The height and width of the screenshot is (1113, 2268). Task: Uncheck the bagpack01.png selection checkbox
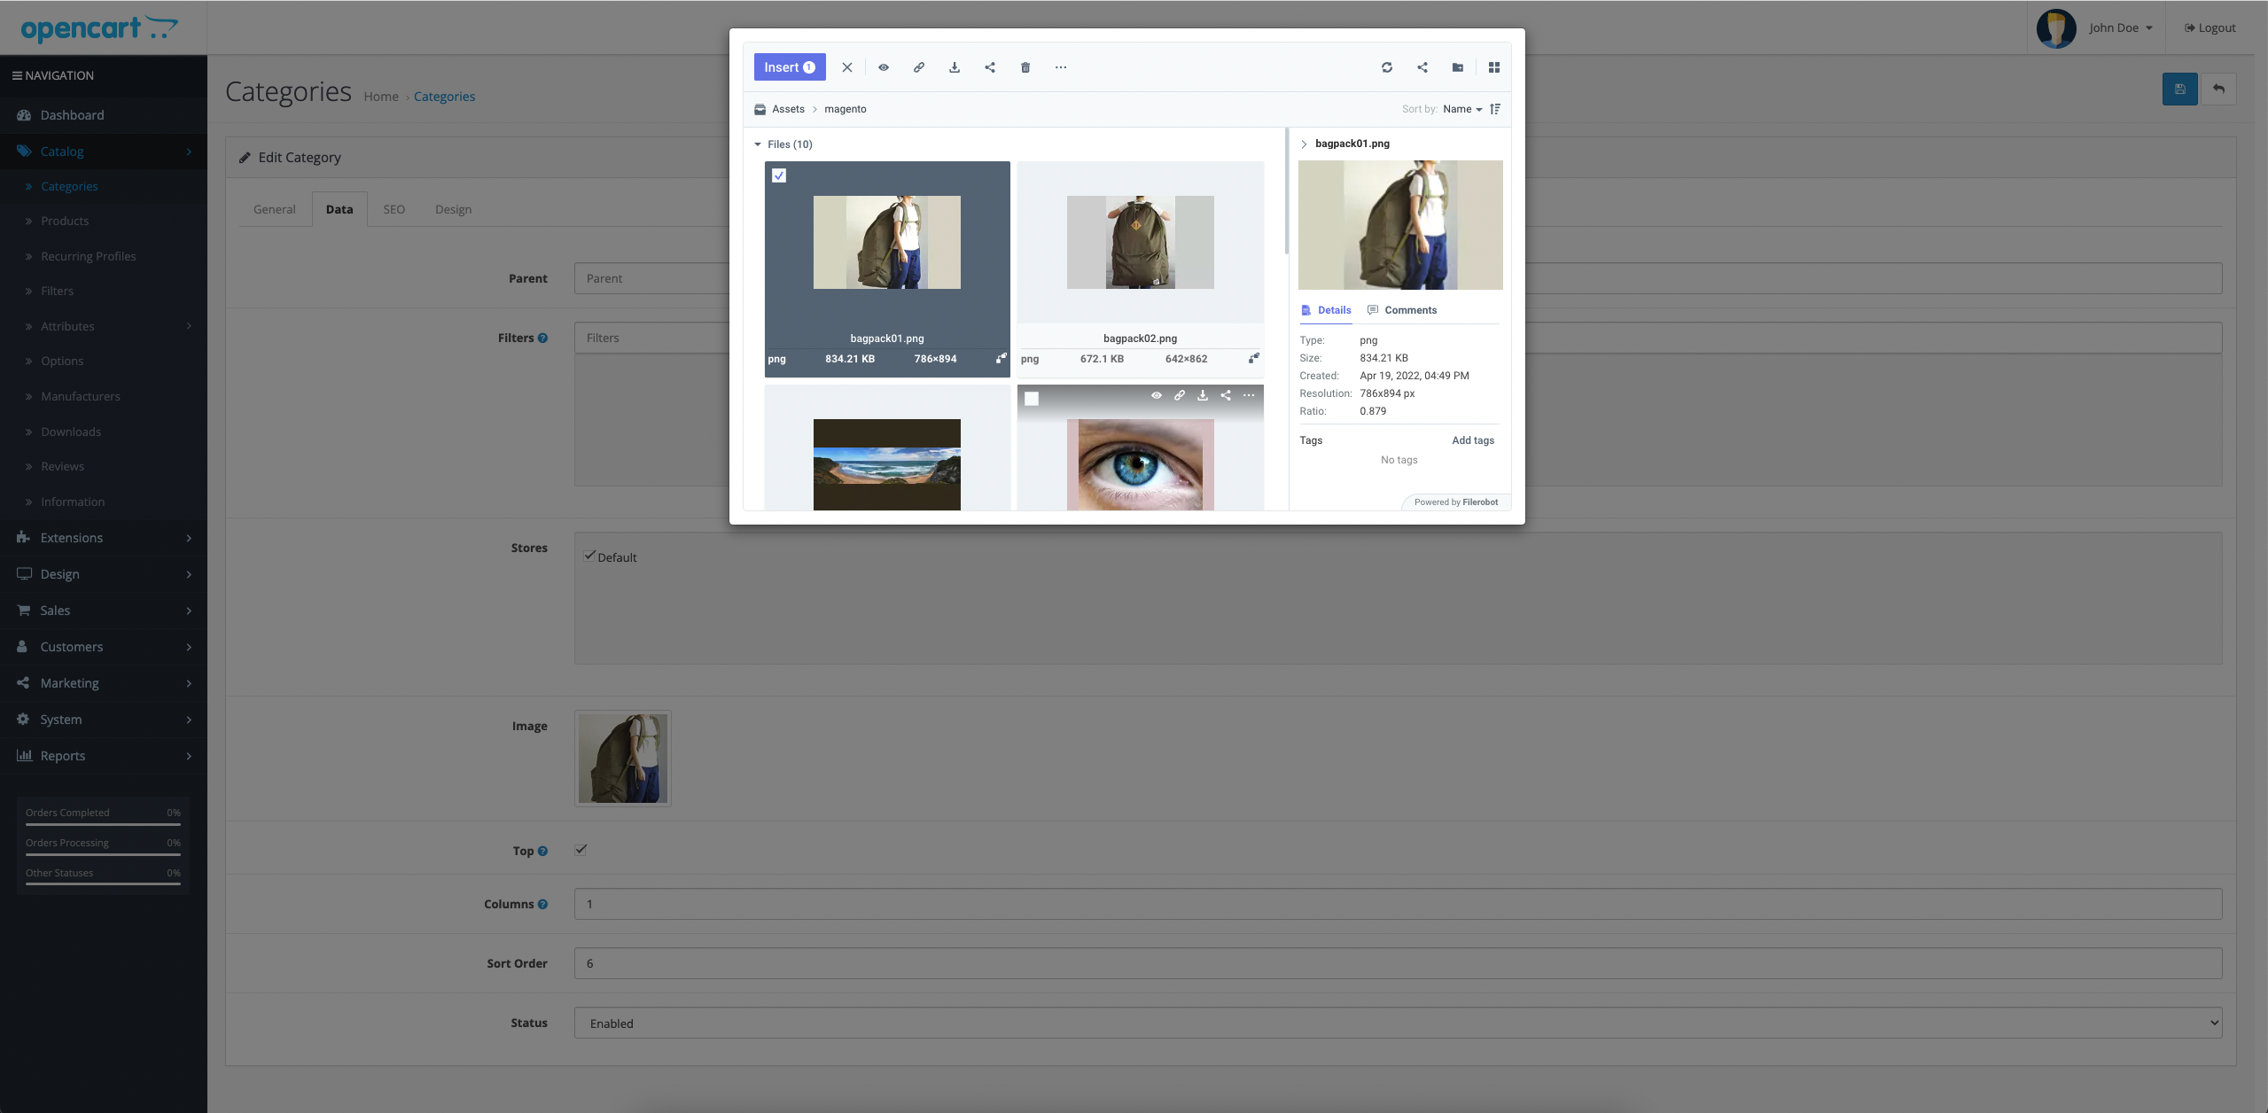(779, 175)
